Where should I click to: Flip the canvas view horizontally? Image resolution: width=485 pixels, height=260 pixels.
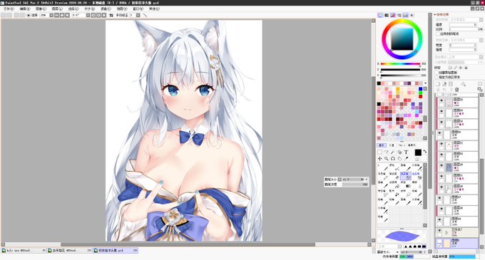click(x=111, y=15)
